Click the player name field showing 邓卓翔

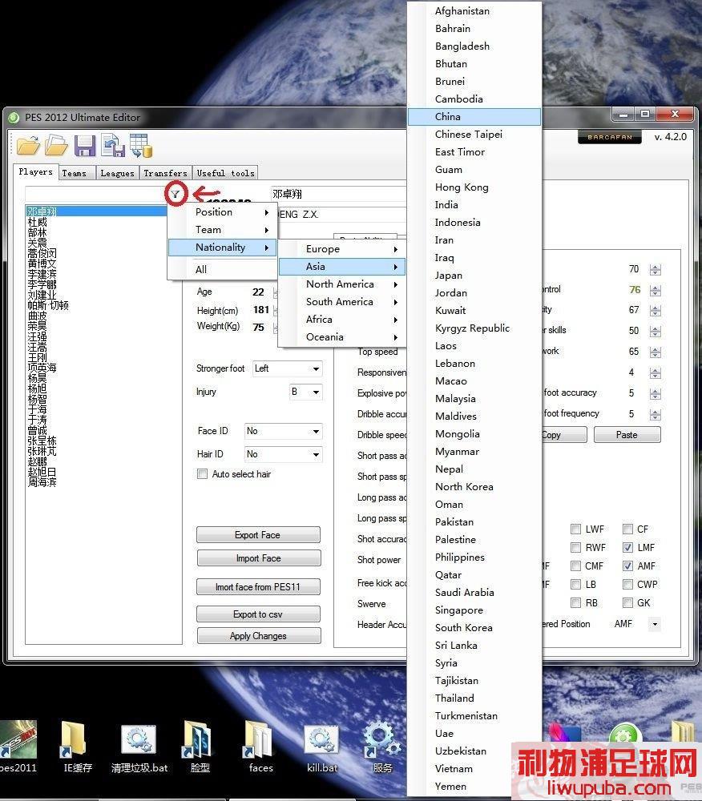click(339, 194)
